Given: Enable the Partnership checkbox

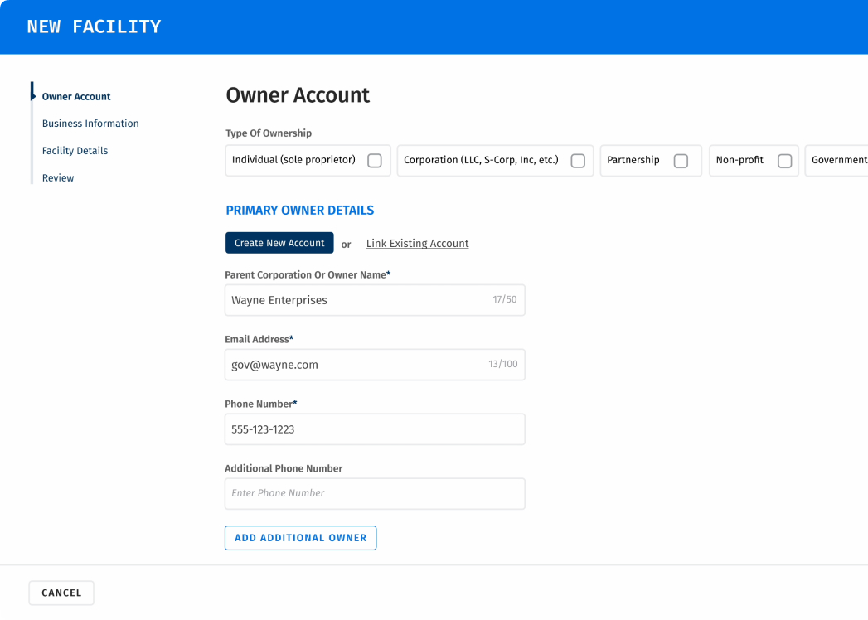Looking at the screenshot, I should tap(681, 161).
